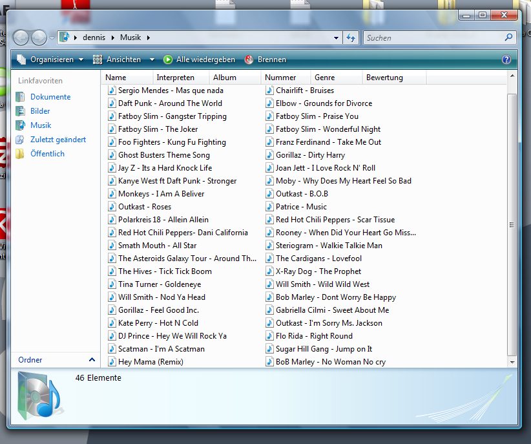This screenshot has width=531, height=444.
Task: Select file name Fatboy Slim - The Joker
Action: coord(158,129)
